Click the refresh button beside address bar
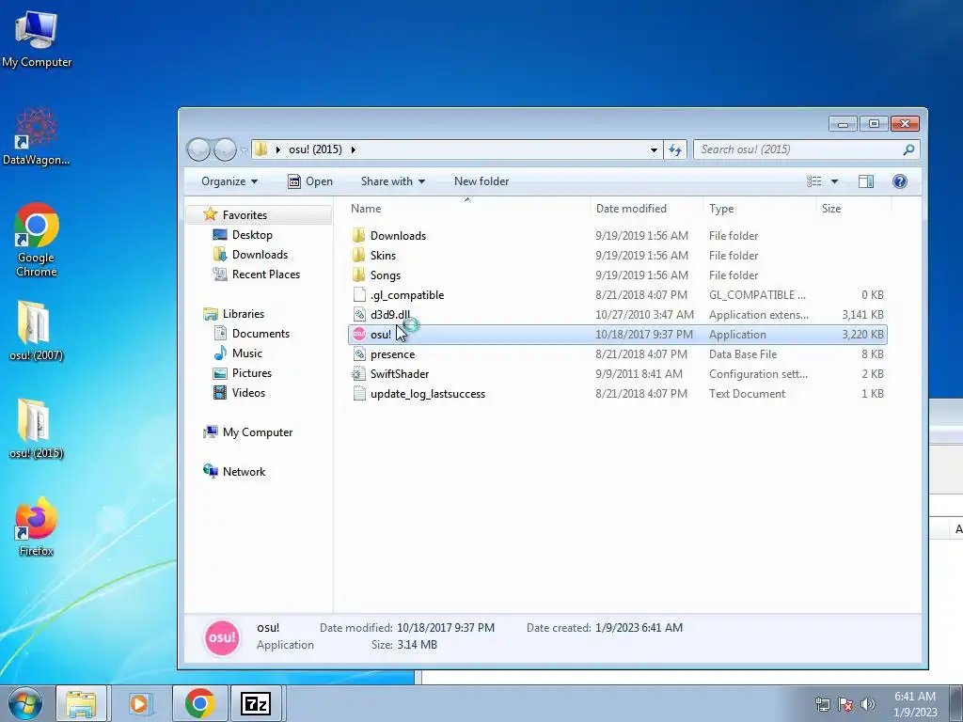The image size is (963, 722). (x=675, y=149)
